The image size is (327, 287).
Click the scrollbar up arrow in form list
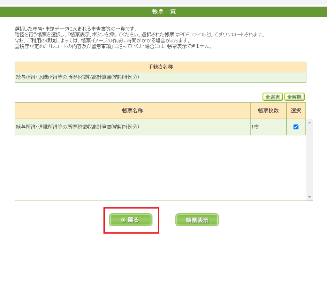coord(309,123)
